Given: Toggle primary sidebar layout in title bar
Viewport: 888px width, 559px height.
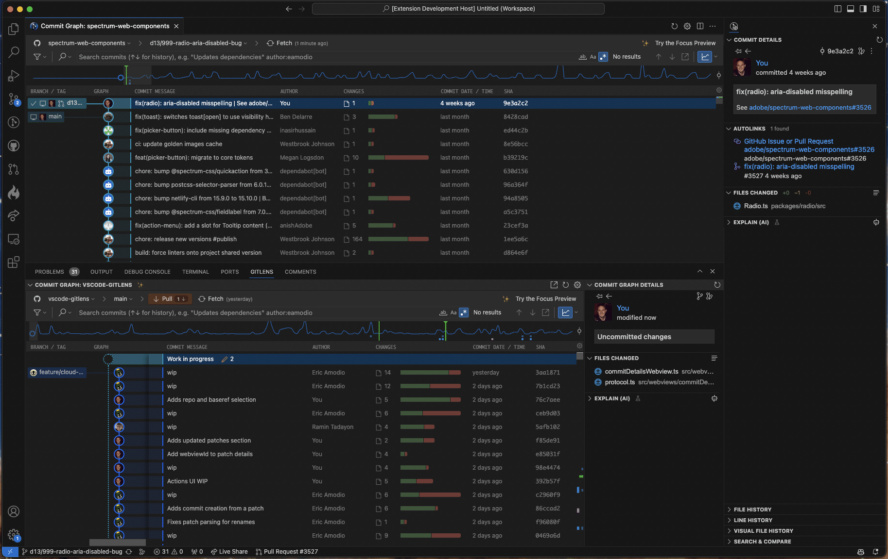Looking at the screenshot, I should pyautogui.click(x=838, y=9).
